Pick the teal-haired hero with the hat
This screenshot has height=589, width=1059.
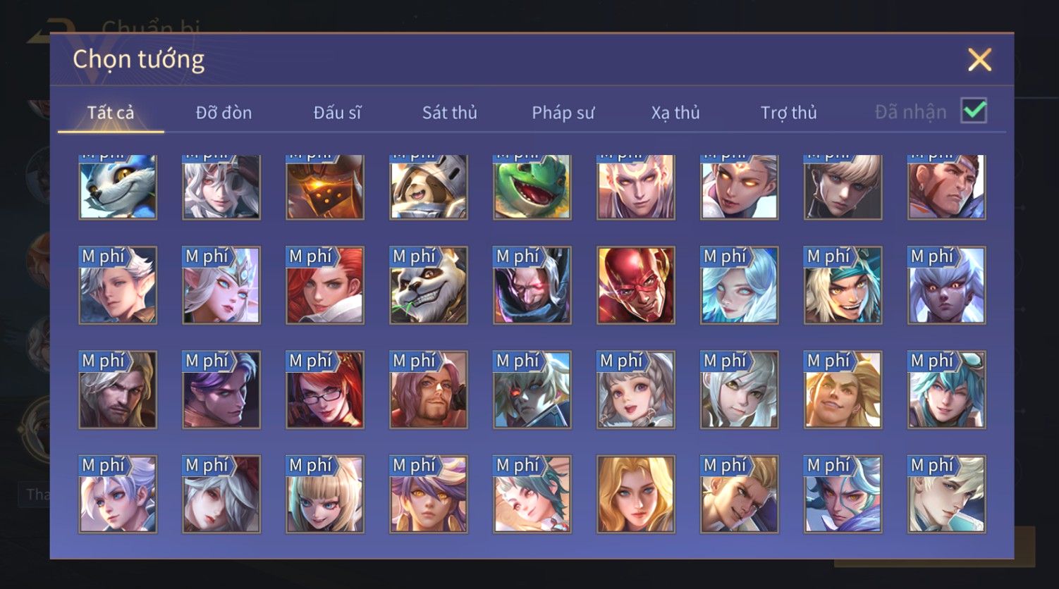click(x=946, y=390)
